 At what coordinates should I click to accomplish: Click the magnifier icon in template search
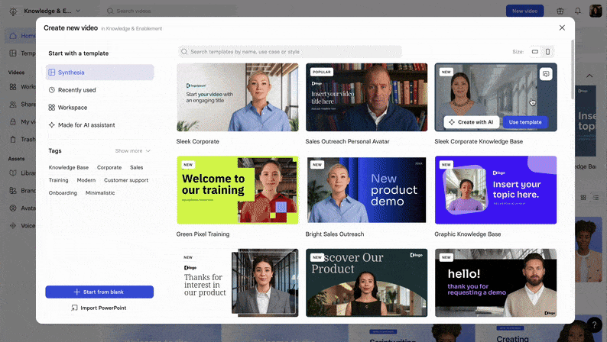point(184,52)
